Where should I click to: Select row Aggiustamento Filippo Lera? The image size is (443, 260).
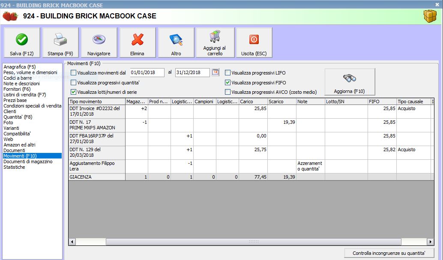97,166
